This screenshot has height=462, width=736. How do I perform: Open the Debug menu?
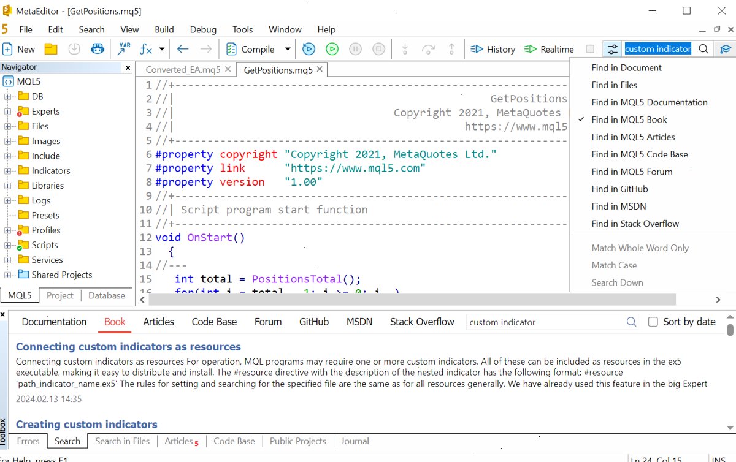(x=203, y=29)
